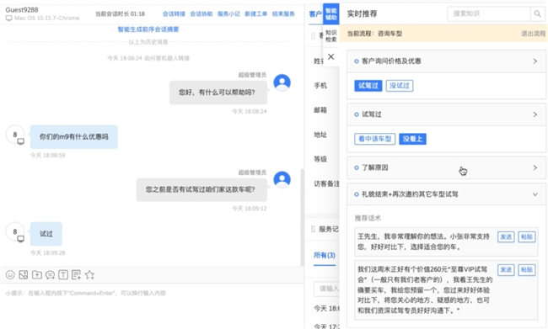Paste the 至尊VIP试驾会 script via 粘贴
This screenshot has height=329, width=548.
(x=527, y=270)
